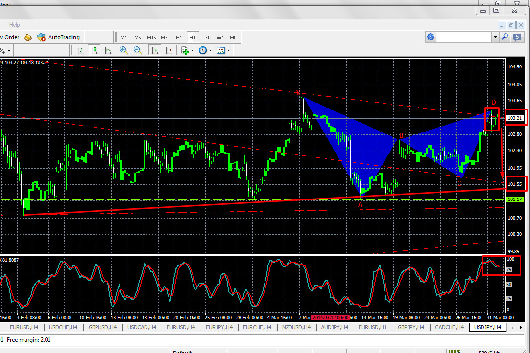Click the periodicity clock icon
The image size is (530, 353).
point(202,51)
